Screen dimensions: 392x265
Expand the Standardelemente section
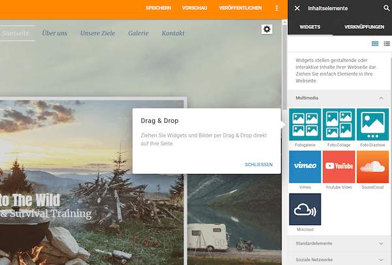pos(338,243)
